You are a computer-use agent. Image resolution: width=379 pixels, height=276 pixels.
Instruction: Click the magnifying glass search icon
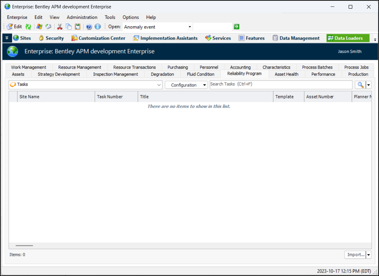[360, 85]
